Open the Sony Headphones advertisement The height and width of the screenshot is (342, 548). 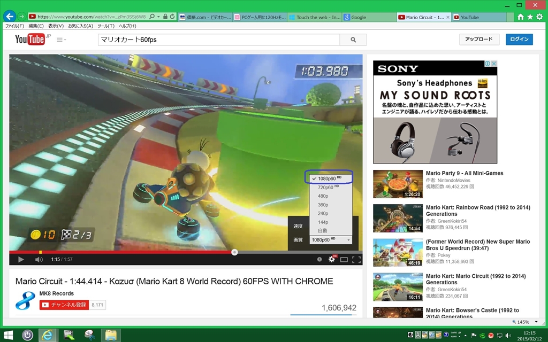435,112
